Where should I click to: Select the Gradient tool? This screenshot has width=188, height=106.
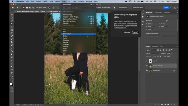click(12, 51)
